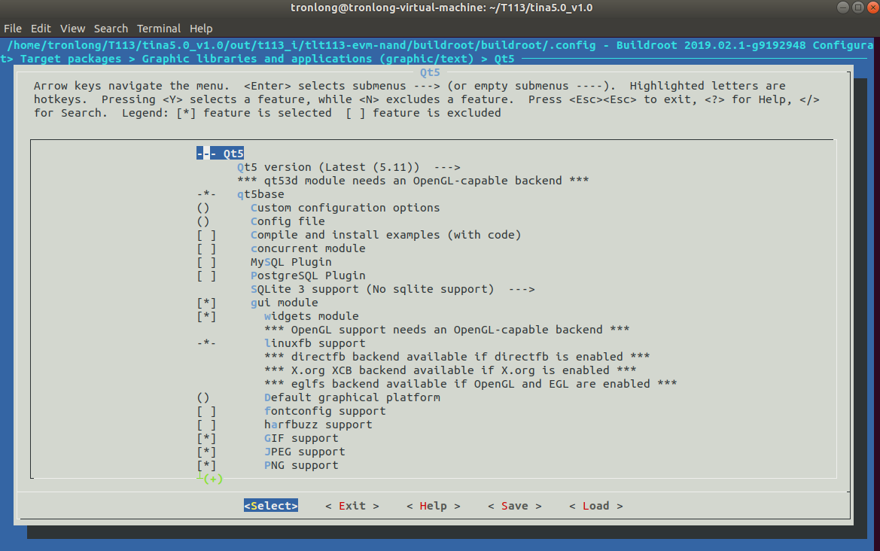This screenshot has height=551, width=880.
Task: Select the Config file field
Action: [288, 221]
